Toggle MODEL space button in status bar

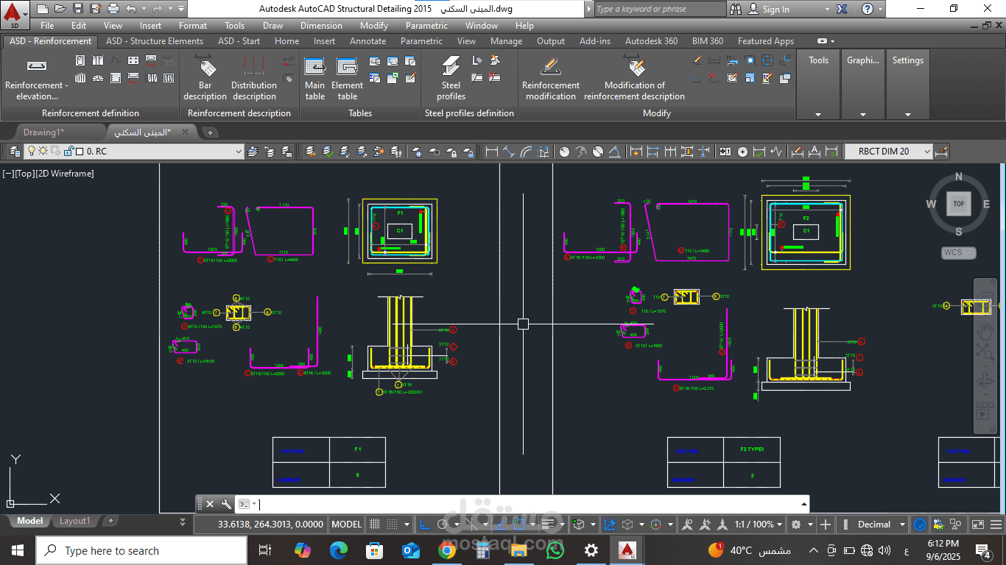(x=346, y=525)
